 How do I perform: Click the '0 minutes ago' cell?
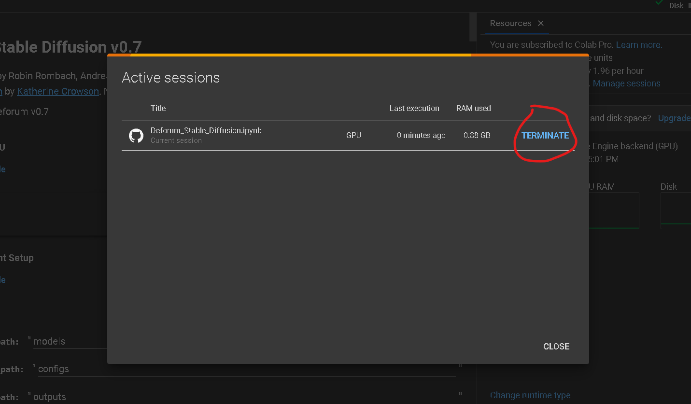(x=421, y=136)
